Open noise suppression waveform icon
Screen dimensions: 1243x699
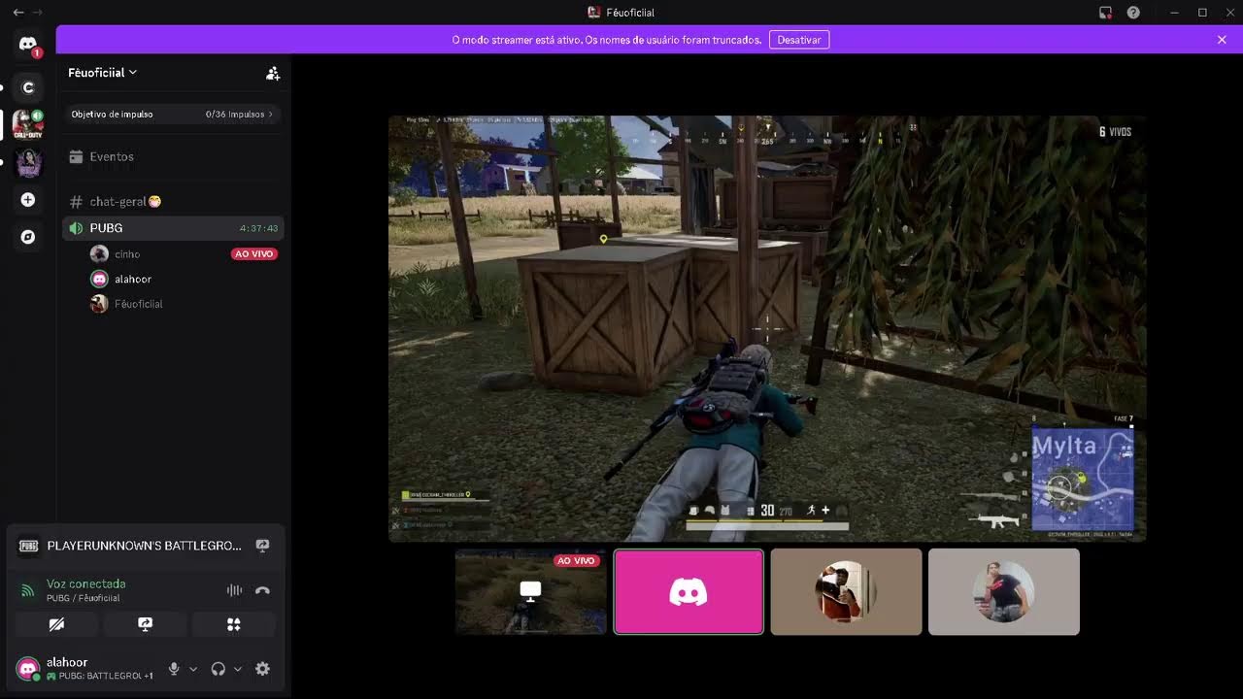coord(234,590)
